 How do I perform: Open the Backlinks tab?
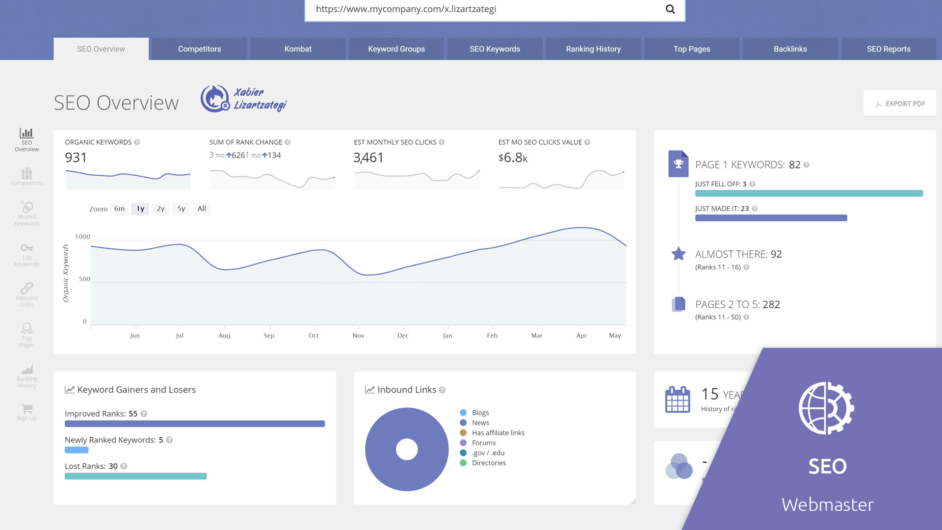point(790,49)
